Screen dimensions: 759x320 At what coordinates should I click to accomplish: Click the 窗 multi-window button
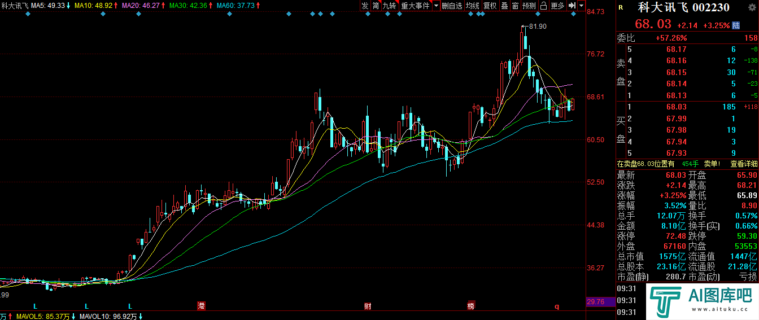coord(516,6)
